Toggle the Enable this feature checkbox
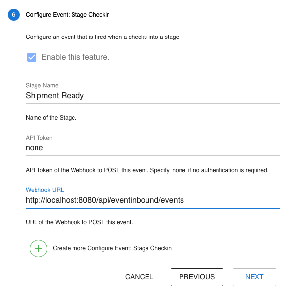The height and width of the screenshot is (292, 291). (x=32, y=57)
